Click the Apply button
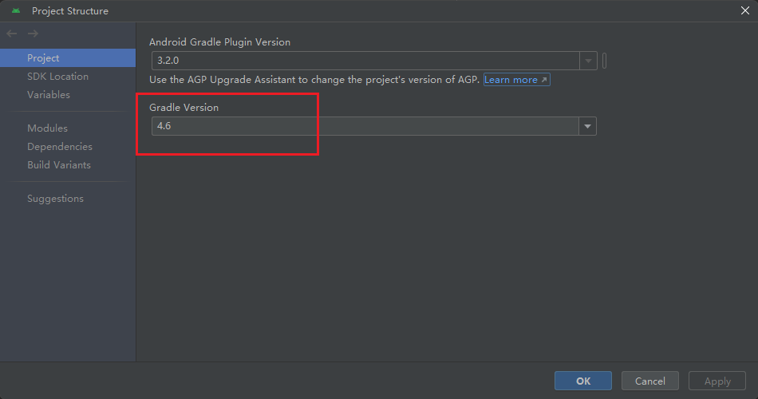This screenshot has height=399, width=758. click(717, 381)
